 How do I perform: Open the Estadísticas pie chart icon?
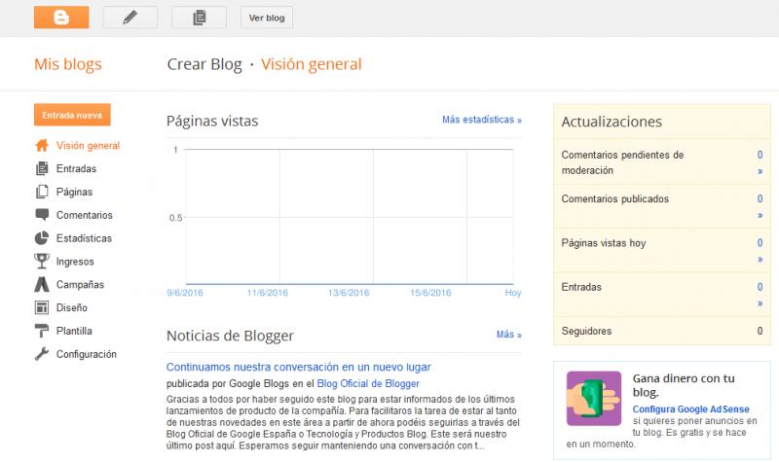pyautogui.click(x=42, y=238)
